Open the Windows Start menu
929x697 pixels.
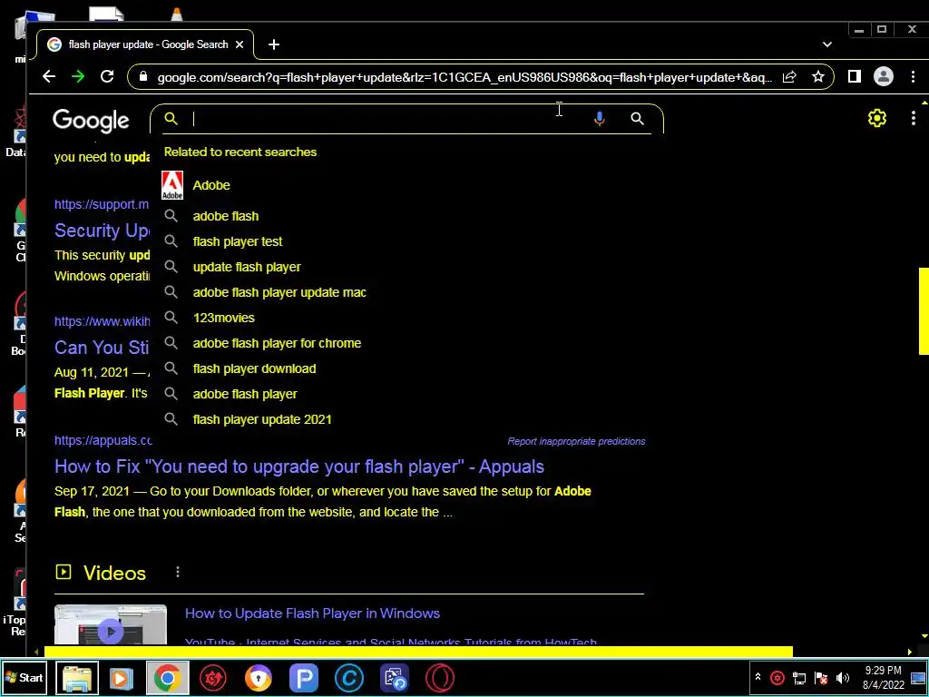click(x=24, y=677)
